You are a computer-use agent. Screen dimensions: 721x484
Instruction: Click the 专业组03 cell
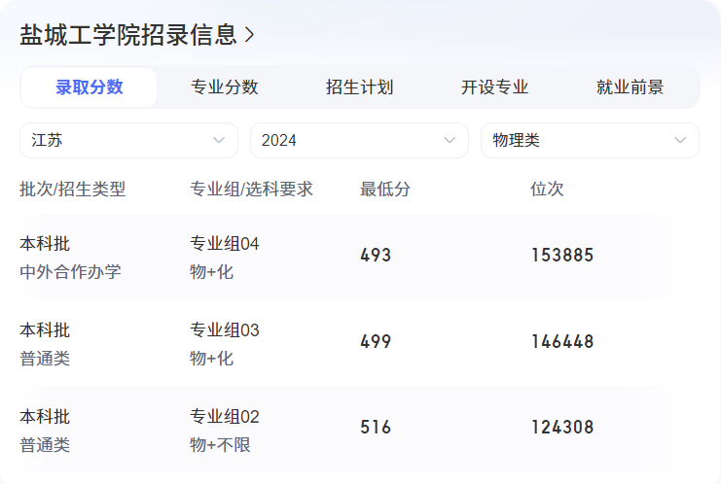click(x=225, y=330)
